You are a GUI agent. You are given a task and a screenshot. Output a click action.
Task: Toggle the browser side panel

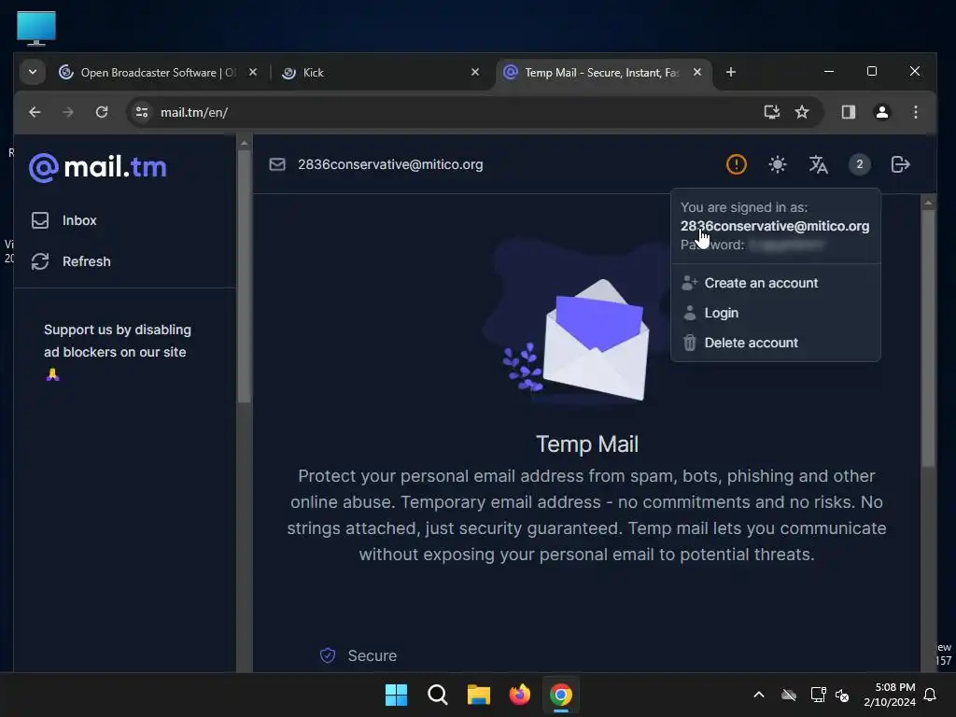click(x=848, y=112)
